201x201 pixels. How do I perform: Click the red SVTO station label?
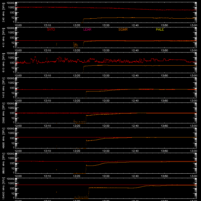click(51, 29)
